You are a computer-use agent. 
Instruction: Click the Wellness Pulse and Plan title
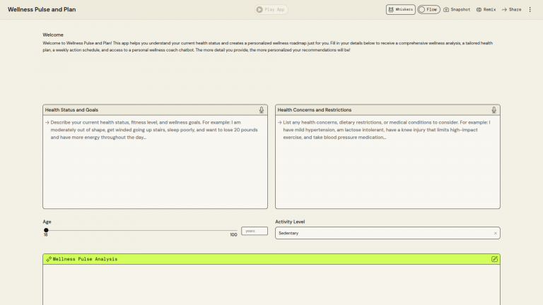(x=42, y=10)
